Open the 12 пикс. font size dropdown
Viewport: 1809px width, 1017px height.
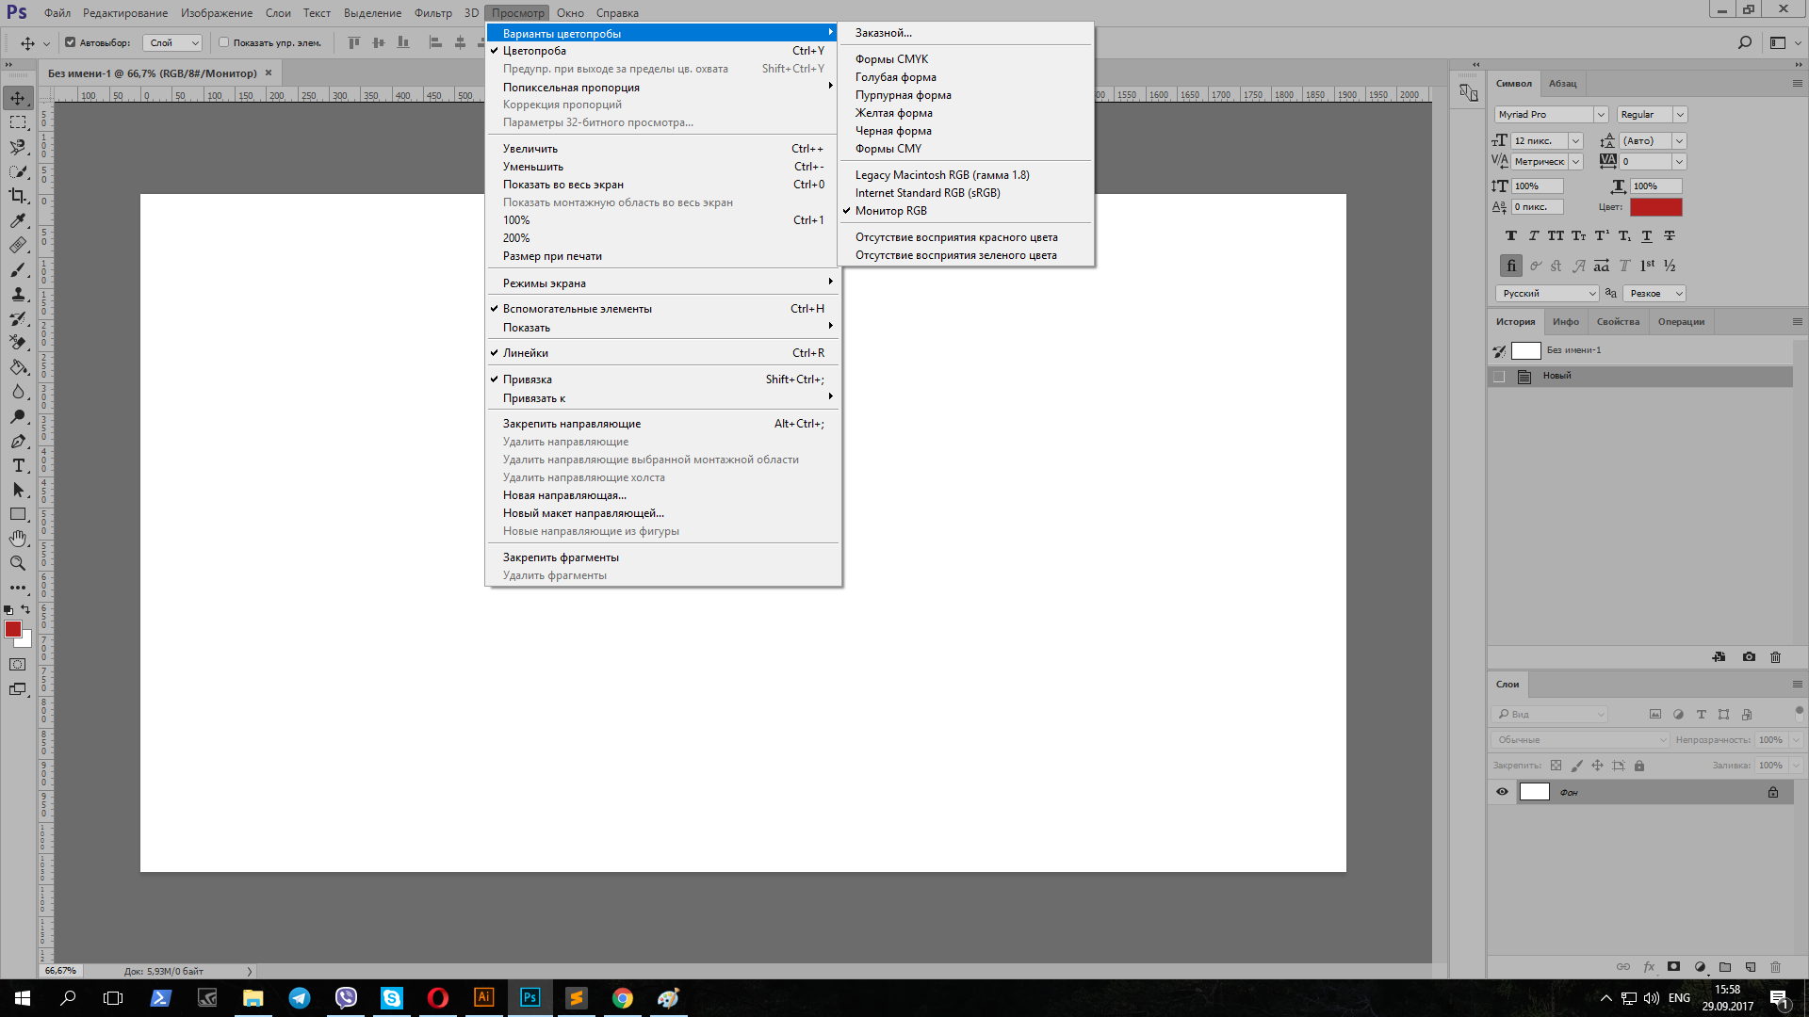[1575, 140]
